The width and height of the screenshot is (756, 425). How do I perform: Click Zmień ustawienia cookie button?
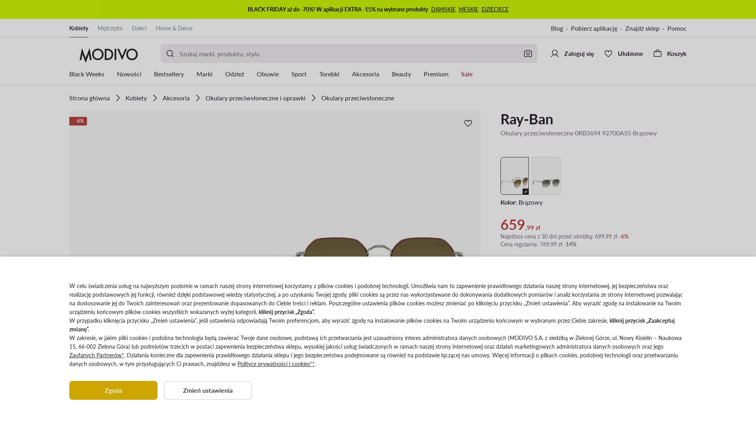(208, 390)
